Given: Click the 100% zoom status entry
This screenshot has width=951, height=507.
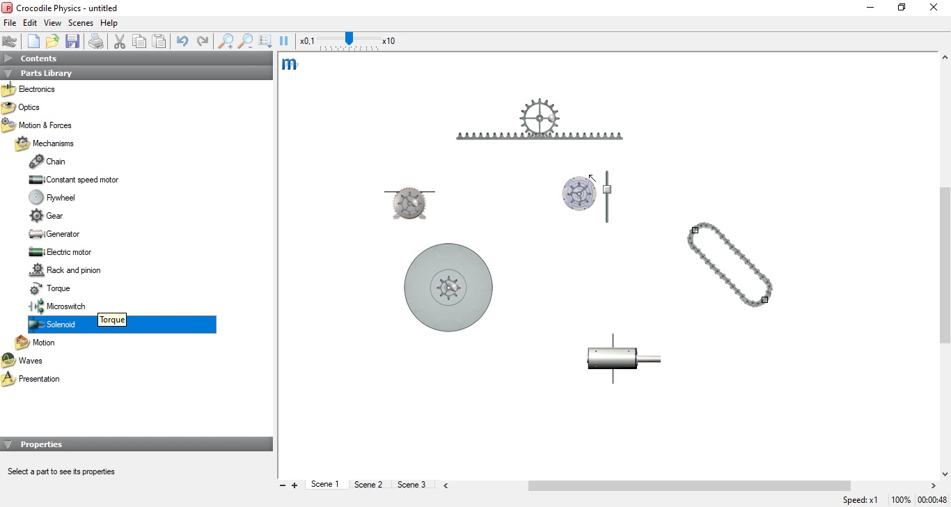Looking at the screenshot, I should pyautogui.click(x=901, y=500).
